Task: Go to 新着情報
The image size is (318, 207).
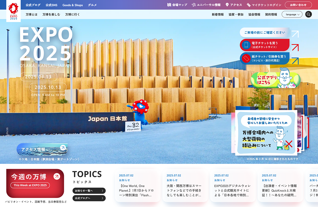Action: 218,15
